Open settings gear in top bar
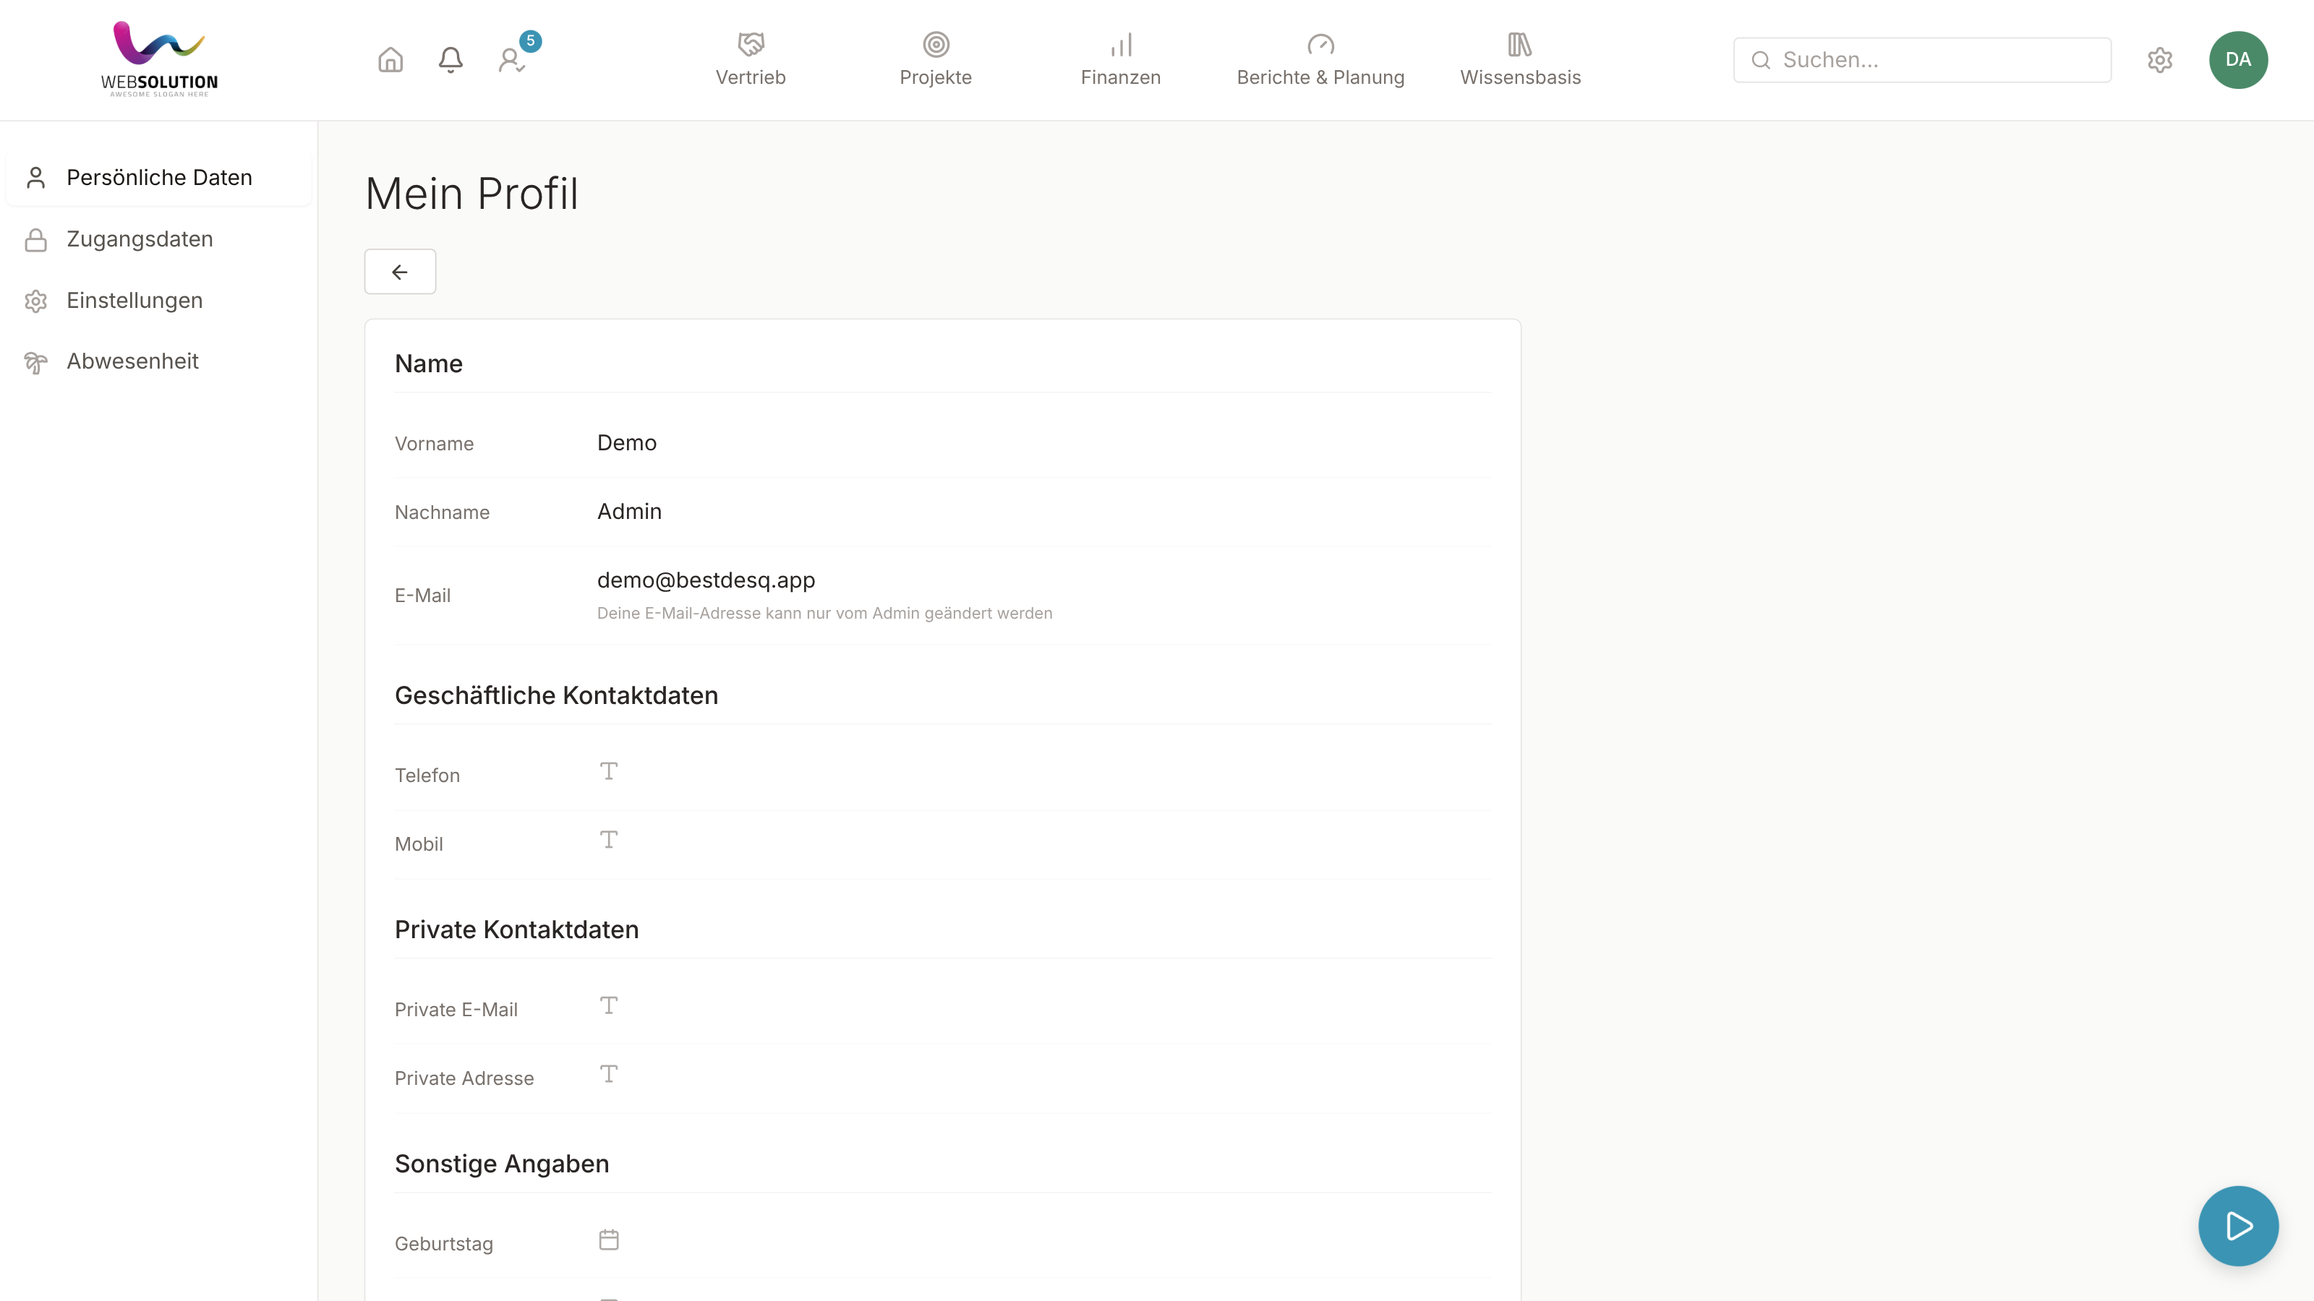The height and width of the screenshot is (1301, 2314). point(2159,60)
